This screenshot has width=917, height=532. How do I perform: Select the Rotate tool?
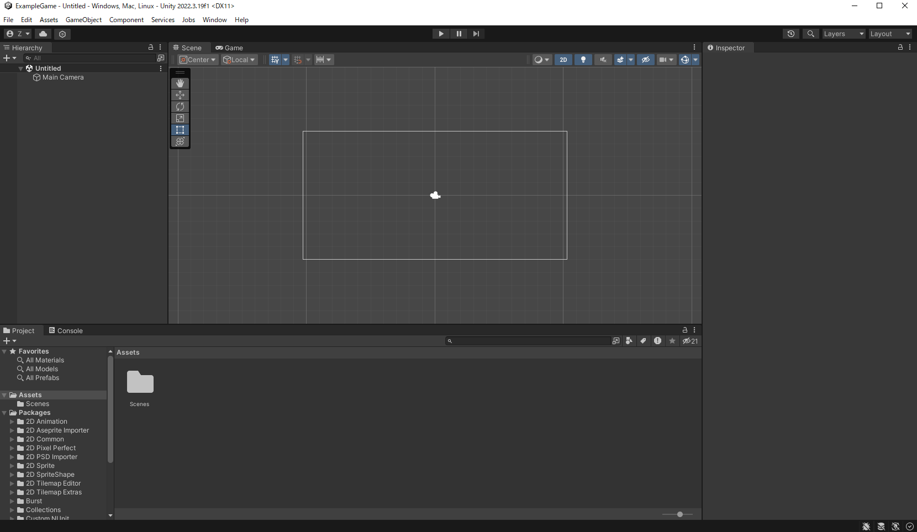180,106
